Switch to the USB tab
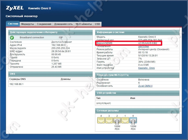This screenshot has width=188, height=140. point(97,24)
